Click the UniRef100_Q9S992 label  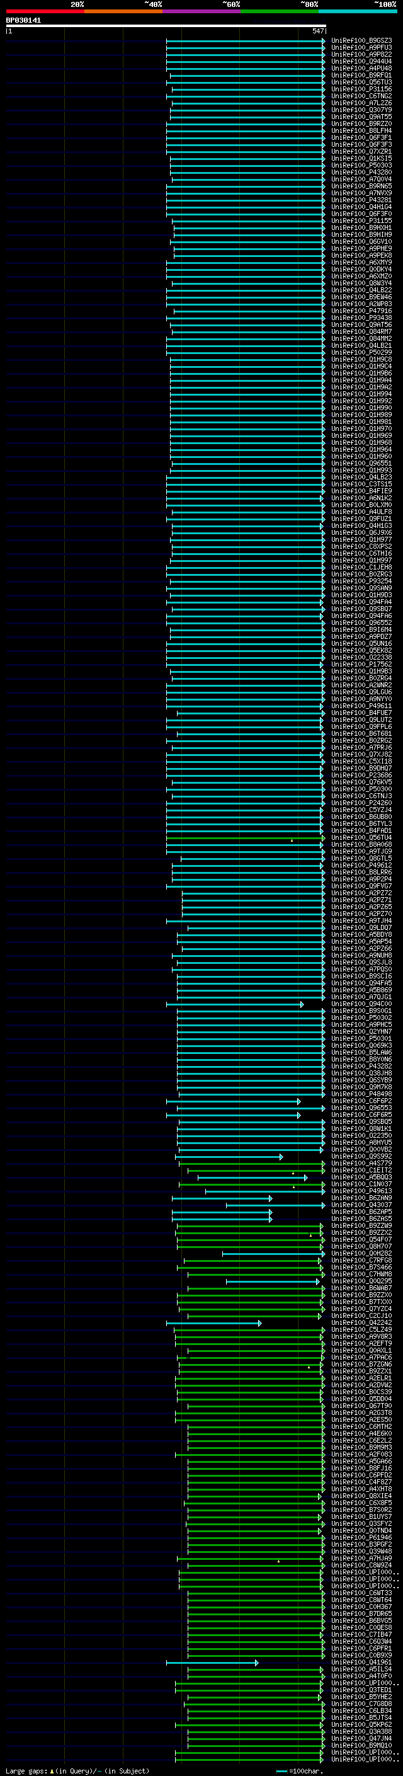pos(361,1157)
